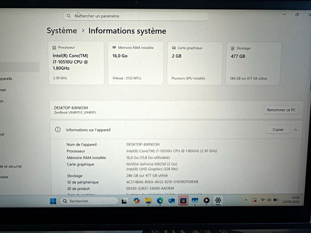This screenshot has width=311, height=233.
Task: Click the Carte graphique label in device info
Action: 80,164
